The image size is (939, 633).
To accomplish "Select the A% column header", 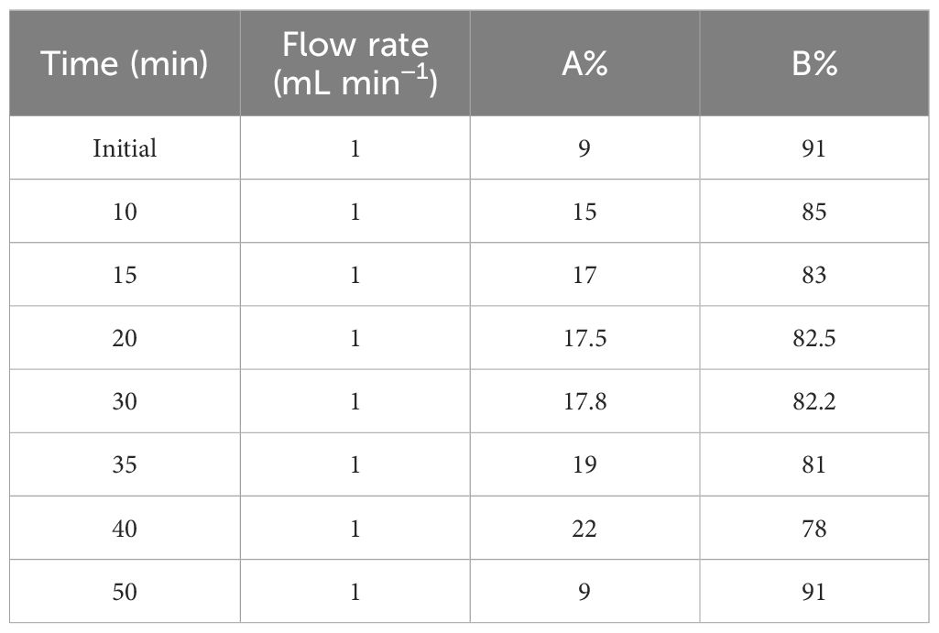I will pos(585,63).
